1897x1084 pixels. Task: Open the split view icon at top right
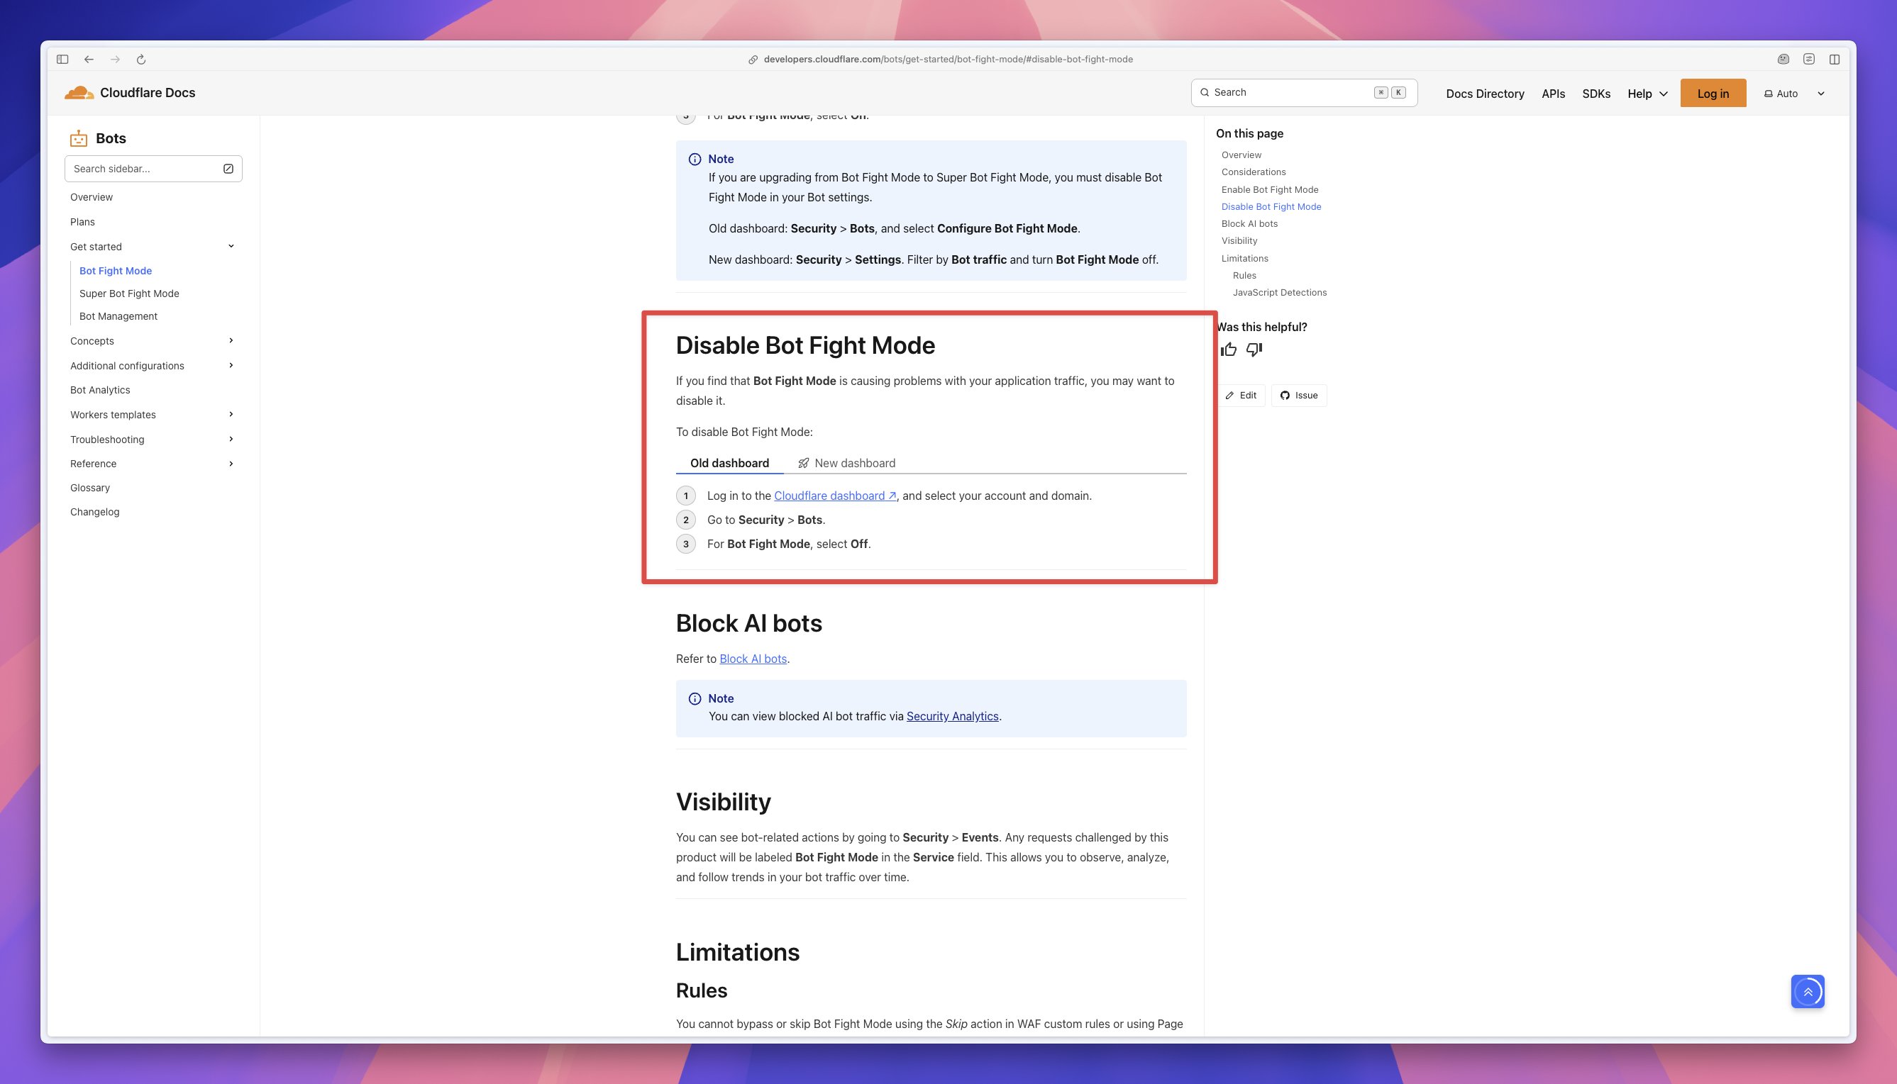point(1835,60)
